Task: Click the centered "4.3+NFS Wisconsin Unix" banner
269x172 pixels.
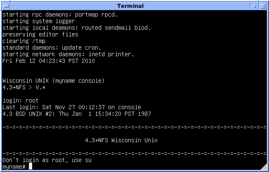Action: (121, 140)
